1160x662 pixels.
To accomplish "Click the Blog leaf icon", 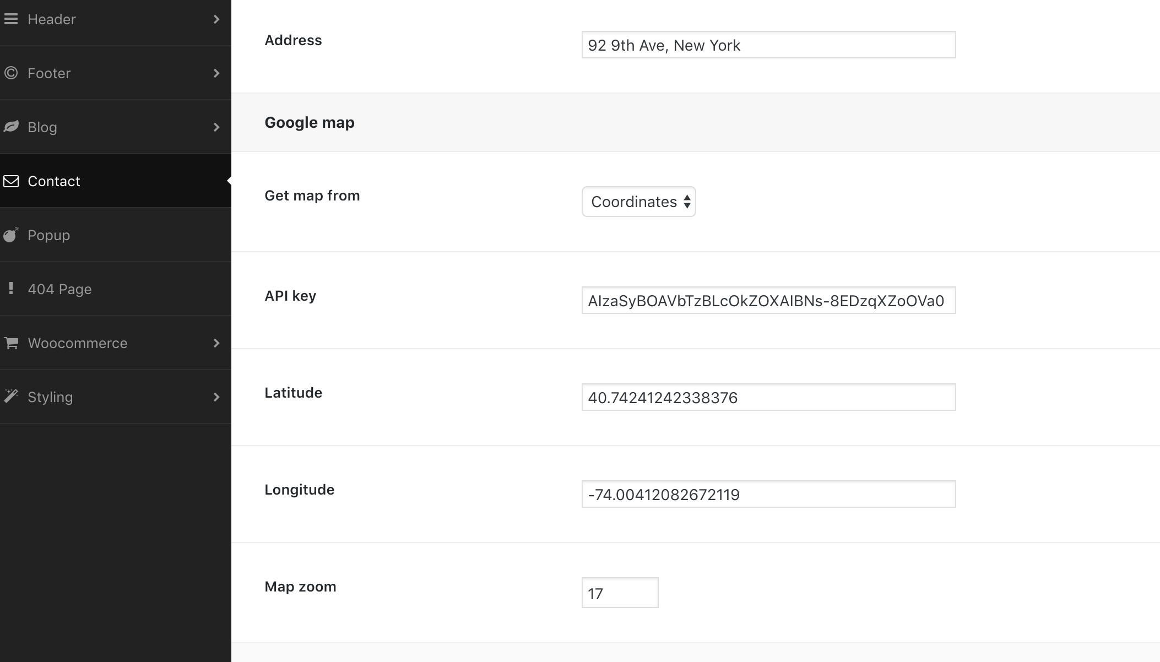I will (11, 127).
